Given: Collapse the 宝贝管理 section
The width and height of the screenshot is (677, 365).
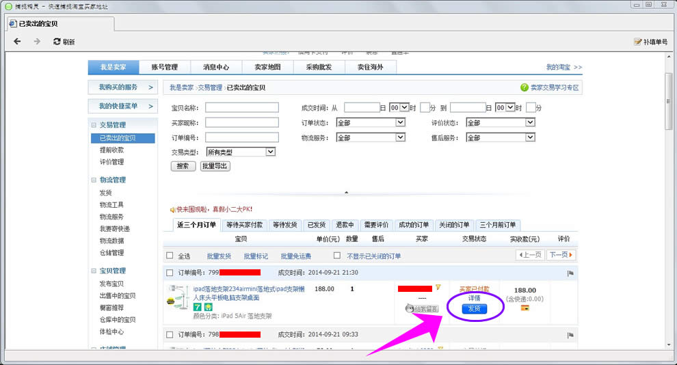Looking at the screenshot, I should (94, 271).
